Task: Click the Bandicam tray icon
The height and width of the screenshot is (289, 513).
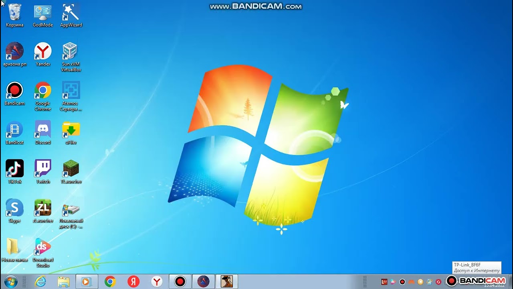Action: point(402,282)
